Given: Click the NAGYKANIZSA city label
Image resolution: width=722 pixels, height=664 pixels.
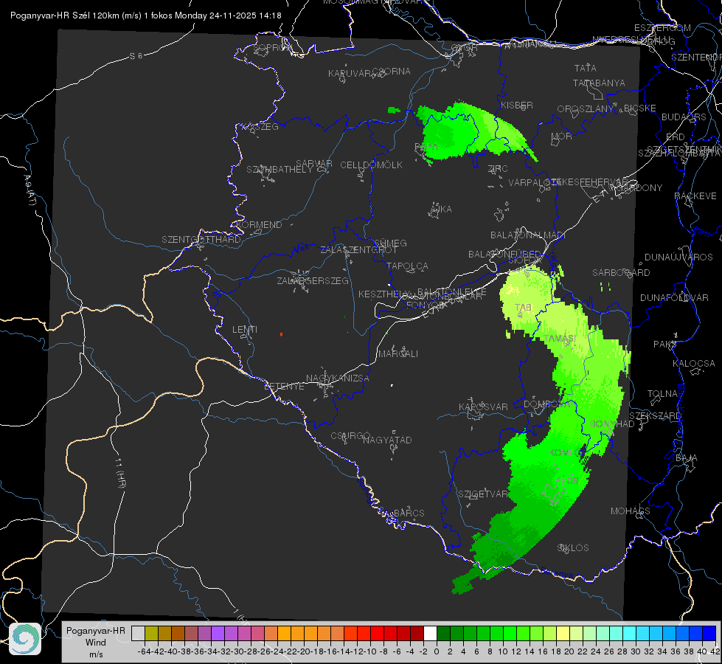Looking at the screenshot, I should coord(338,378).
